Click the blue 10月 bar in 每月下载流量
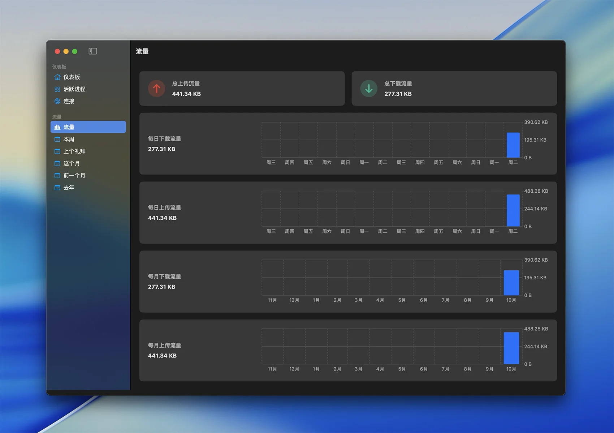 tap(511, 283)
